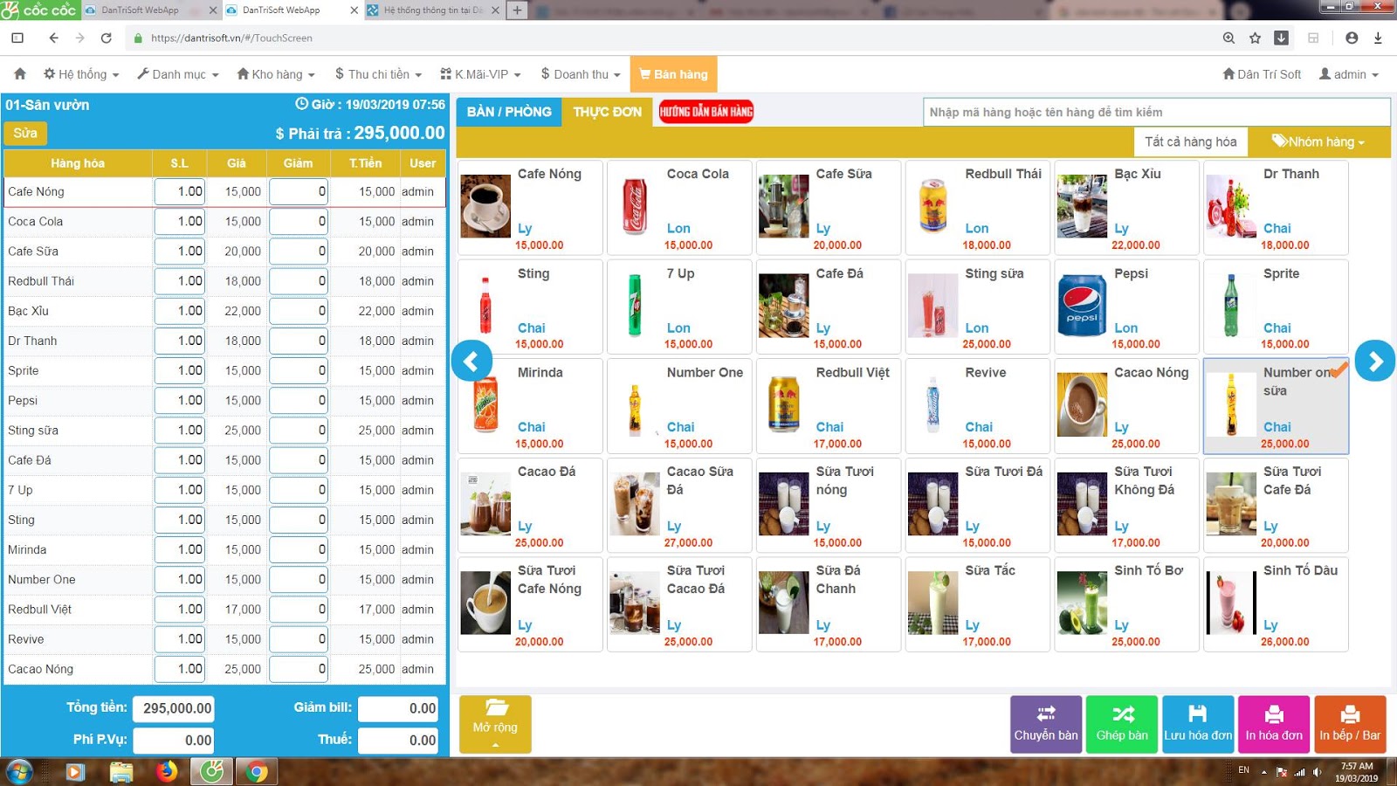Open Chrome from the taskbar

pos(257,772)
